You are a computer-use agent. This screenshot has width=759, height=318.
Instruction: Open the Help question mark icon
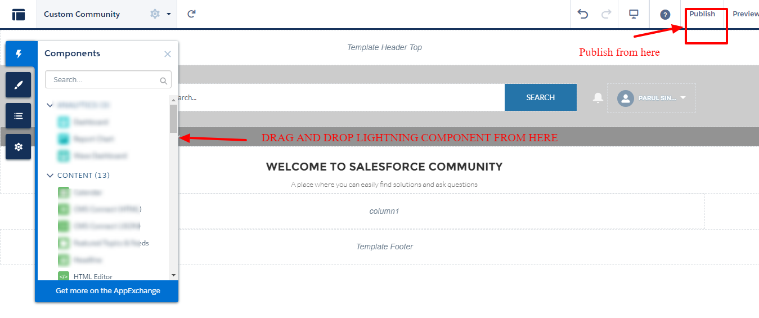(665, 15)
